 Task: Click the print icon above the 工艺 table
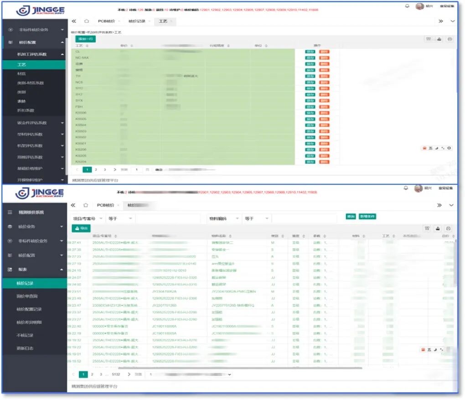point(450,39)
